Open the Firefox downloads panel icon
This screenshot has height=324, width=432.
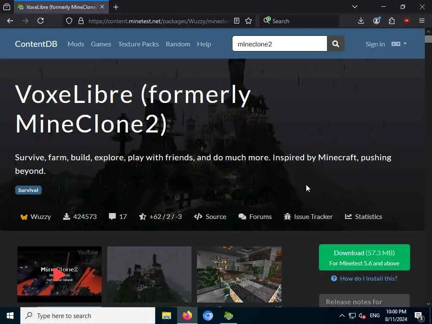pos(361,21)
